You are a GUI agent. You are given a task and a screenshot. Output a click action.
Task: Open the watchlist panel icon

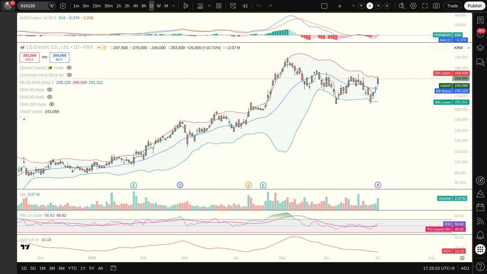480,20
